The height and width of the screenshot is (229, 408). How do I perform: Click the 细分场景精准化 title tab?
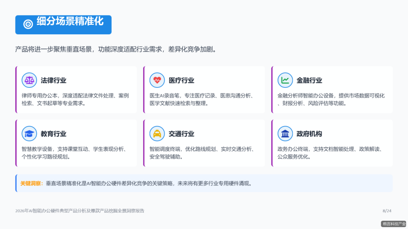(x=63, y=24)
